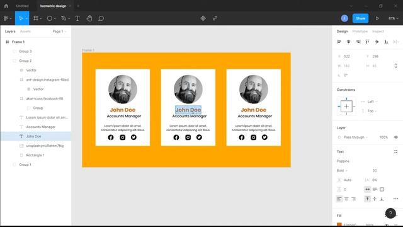Open text style options grid icon
Screen dimensions: 403x227
click(x=396, y=151)
